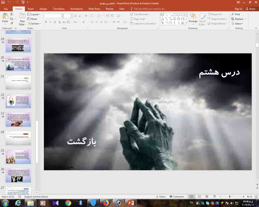Fit slide to current window
This screenshot has height=207, width=259.
(x=256, y=197)
